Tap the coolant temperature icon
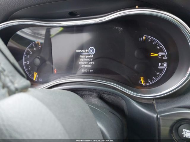This screenshot has height=142, width=190. pos(164,56)
